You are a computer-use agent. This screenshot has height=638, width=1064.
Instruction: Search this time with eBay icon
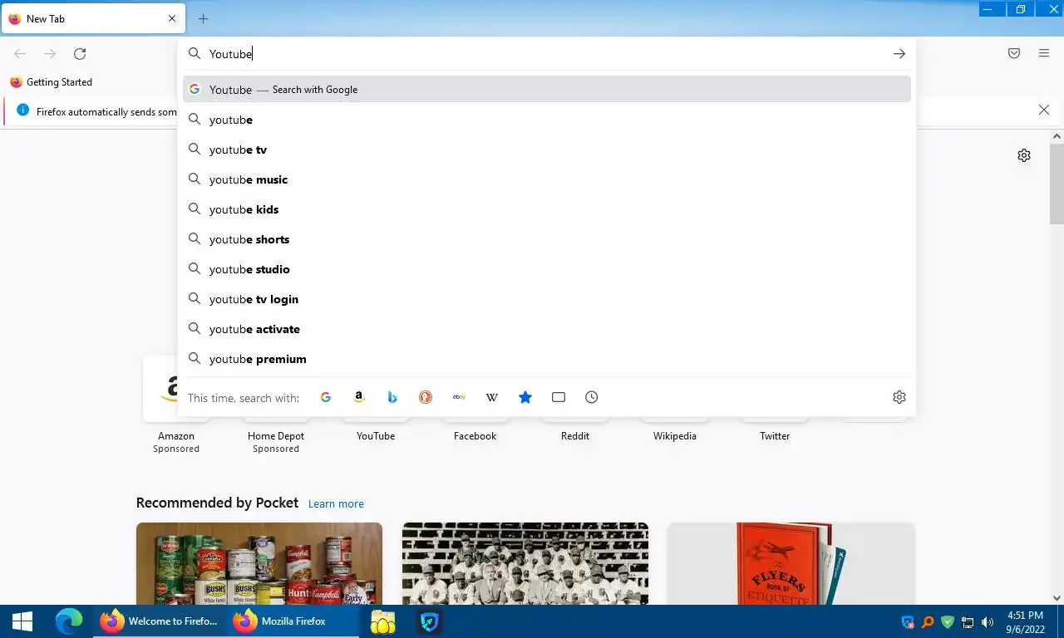(459, 397)
